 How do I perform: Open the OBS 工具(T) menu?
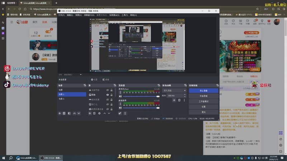(124, 15)
